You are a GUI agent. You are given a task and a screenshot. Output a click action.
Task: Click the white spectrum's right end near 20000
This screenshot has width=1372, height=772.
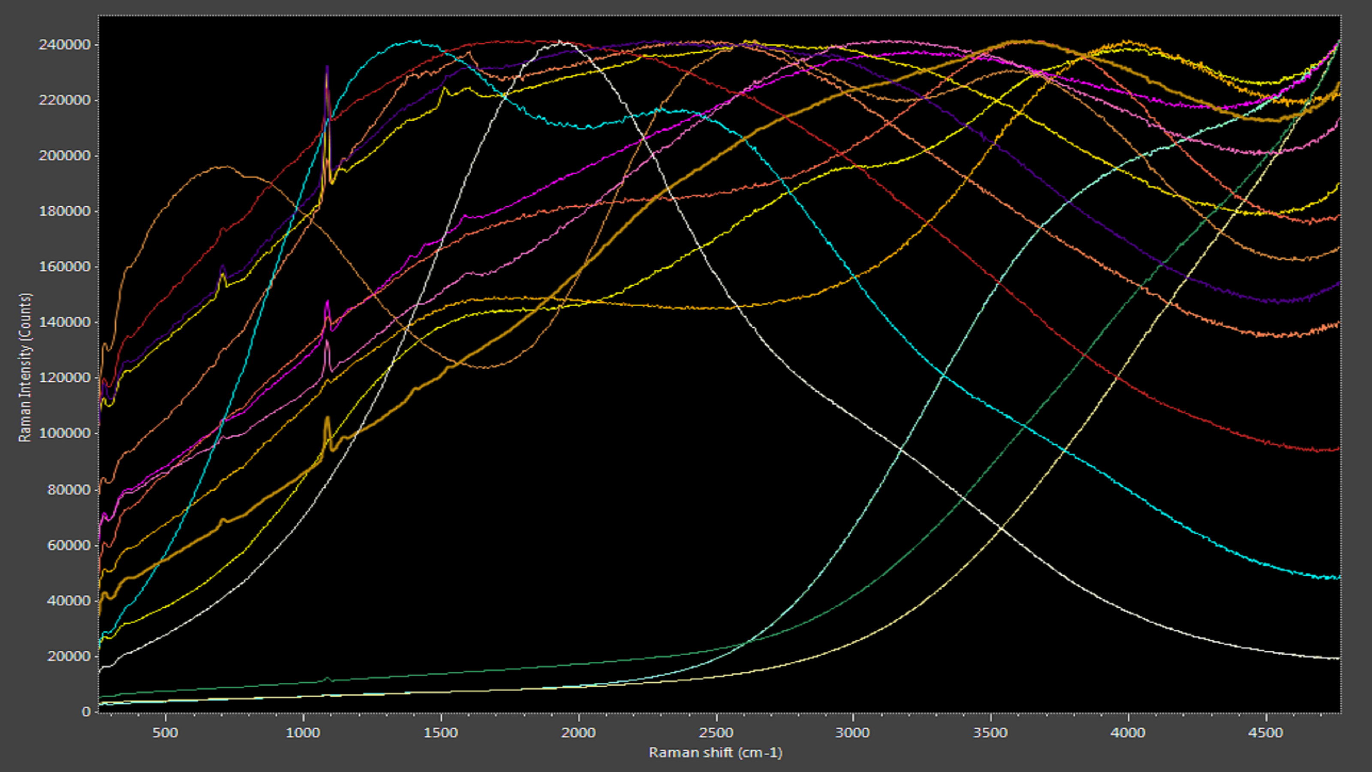(1337, 658)
